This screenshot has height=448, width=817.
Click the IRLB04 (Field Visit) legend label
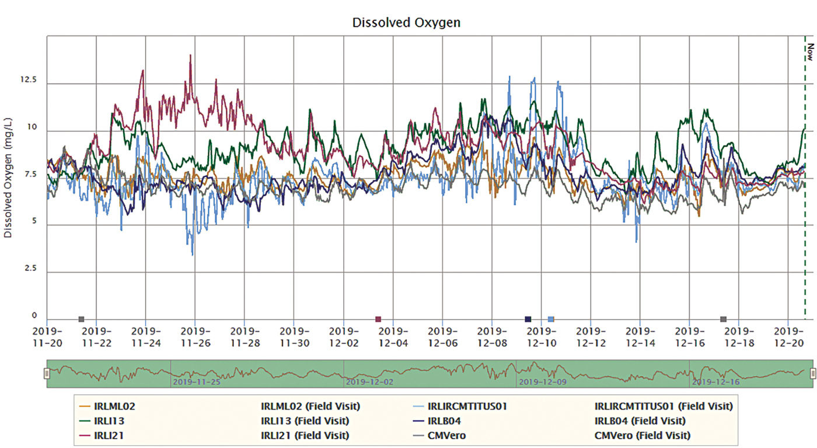(640, 421)
